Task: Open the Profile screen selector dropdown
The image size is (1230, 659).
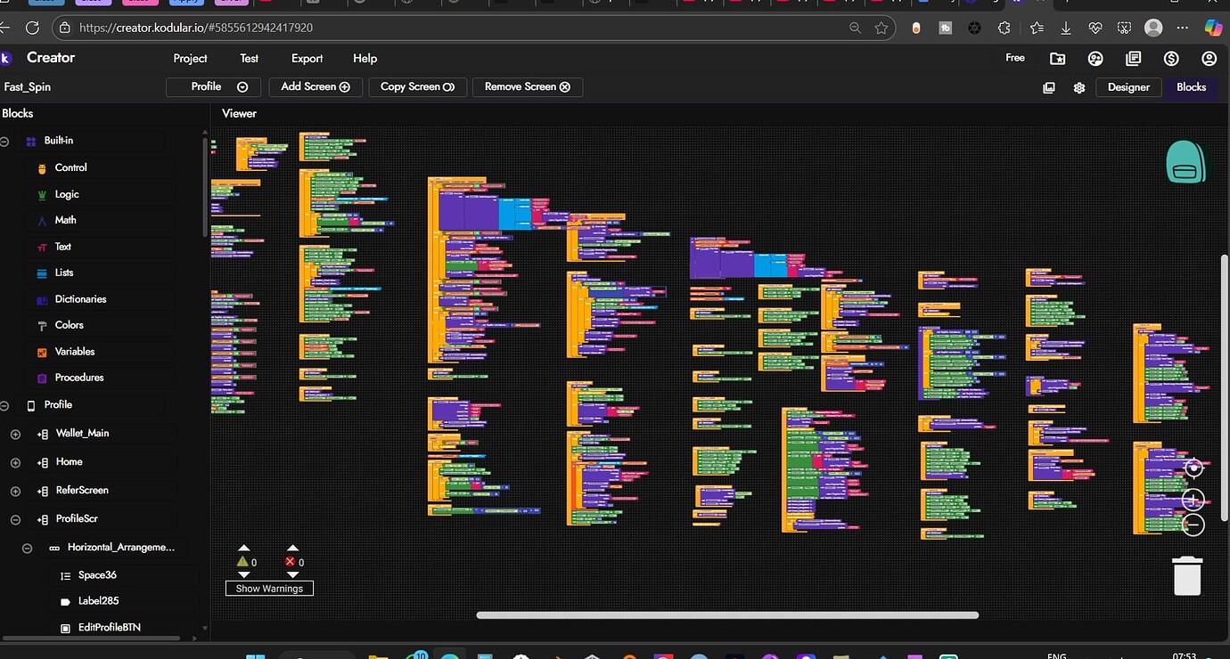Action: (214, 87)
